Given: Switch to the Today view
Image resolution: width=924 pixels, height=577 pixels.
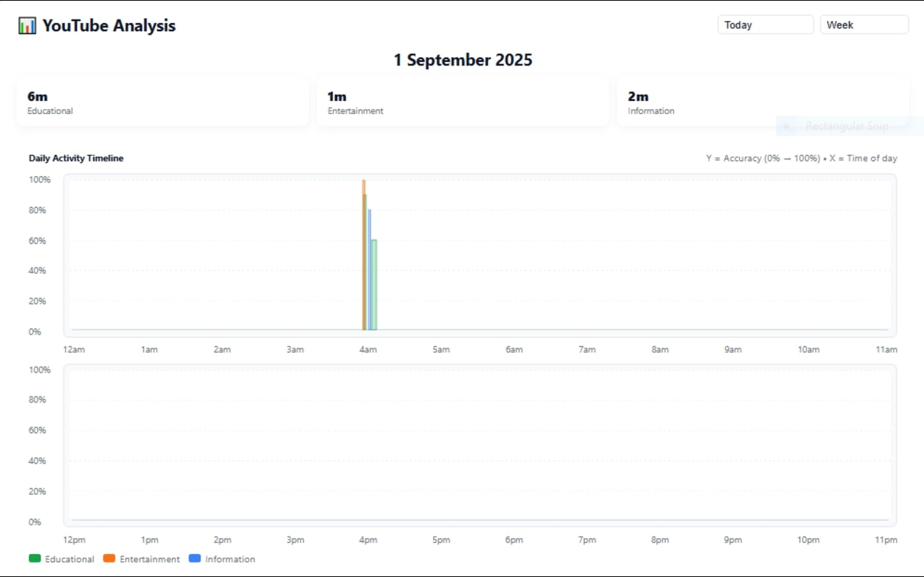Looking at the screenshot, I should click(x=765, y=25).
